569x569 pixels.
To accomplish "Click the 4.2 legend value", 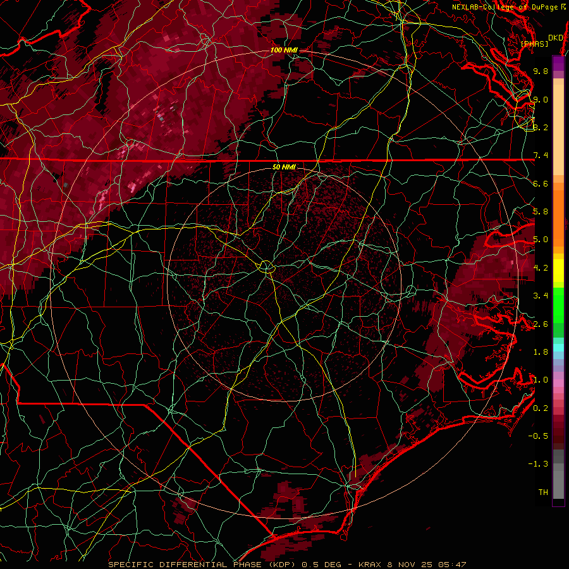I will [x=541, y=268].
